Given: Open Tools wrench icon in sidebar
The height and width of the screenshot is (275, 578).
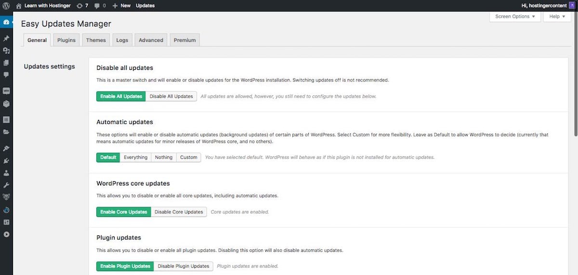Looking at the screenshot, I should coord(6,185).
